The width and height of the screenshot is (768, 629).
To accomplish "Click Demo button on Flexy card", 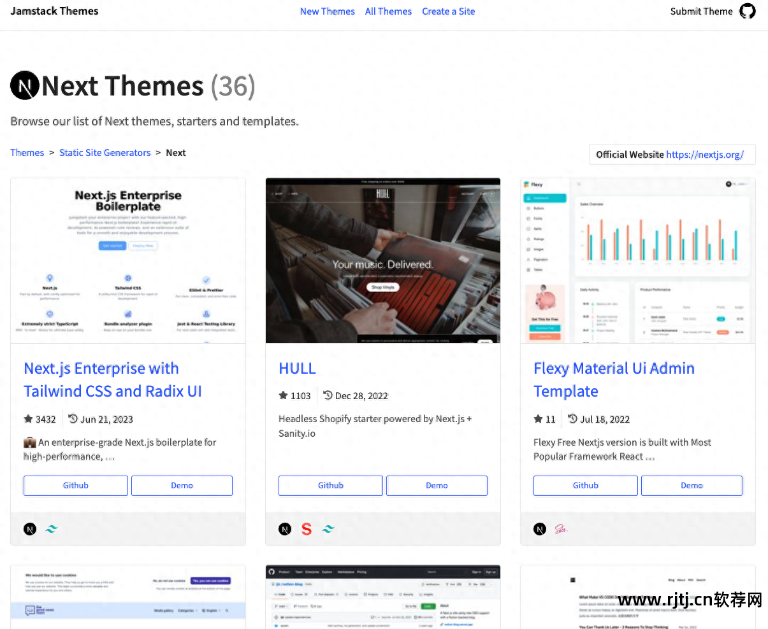I will click(692, 485).
